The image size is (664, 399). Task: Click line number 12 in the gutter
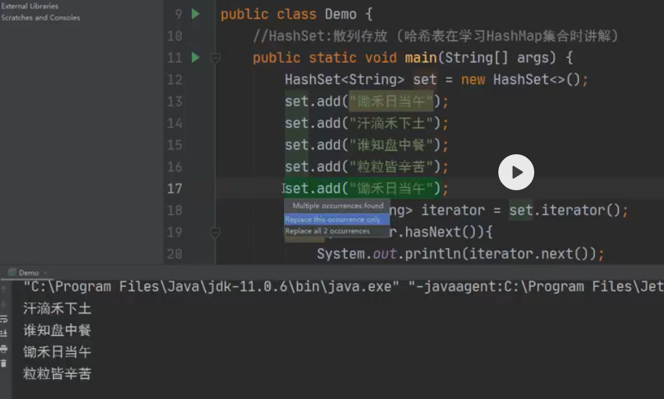(174, 79)
